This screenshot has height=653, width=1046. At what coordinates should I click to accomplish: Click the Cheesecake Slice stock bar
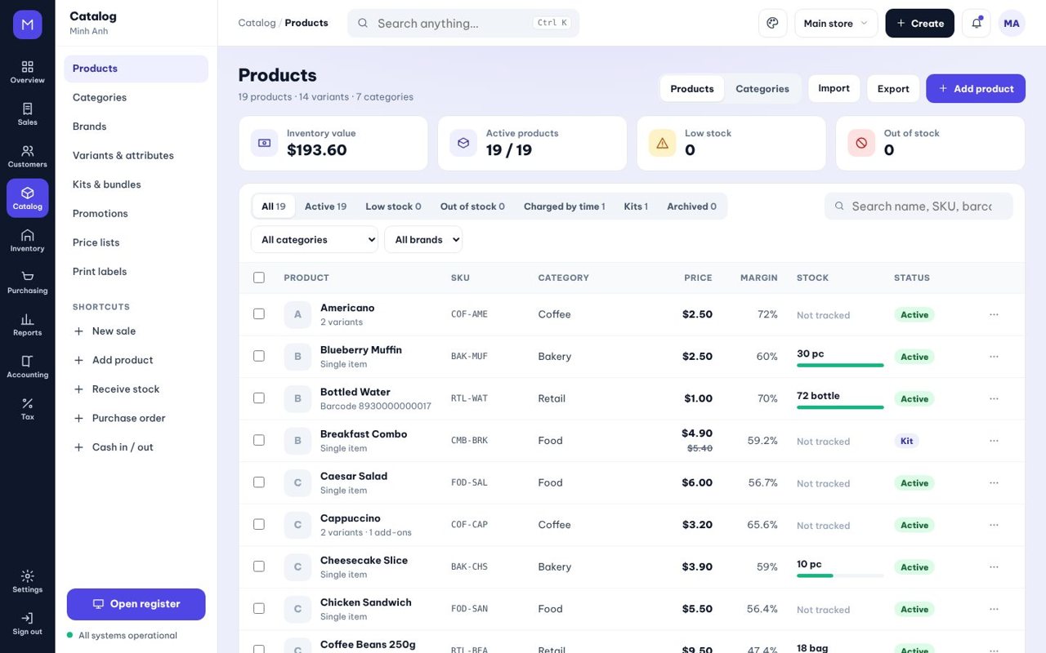(x=840, y=575)
